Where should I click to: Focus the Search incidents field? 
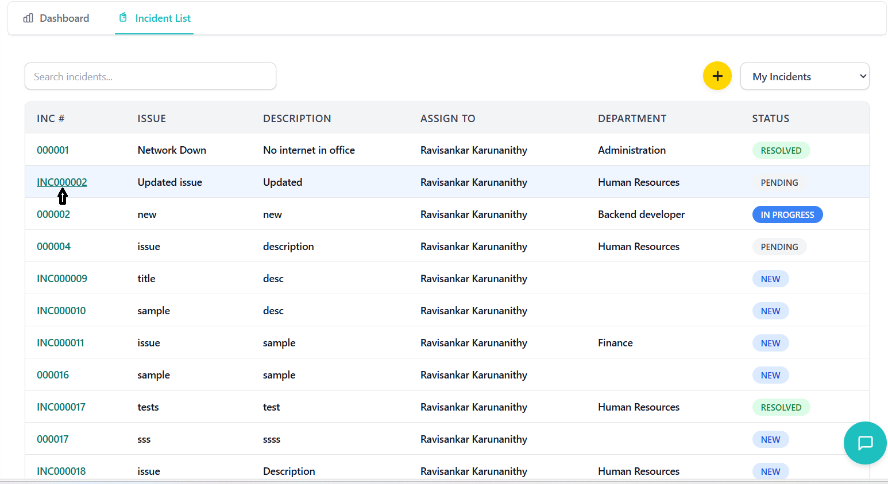tap(150, 76)
